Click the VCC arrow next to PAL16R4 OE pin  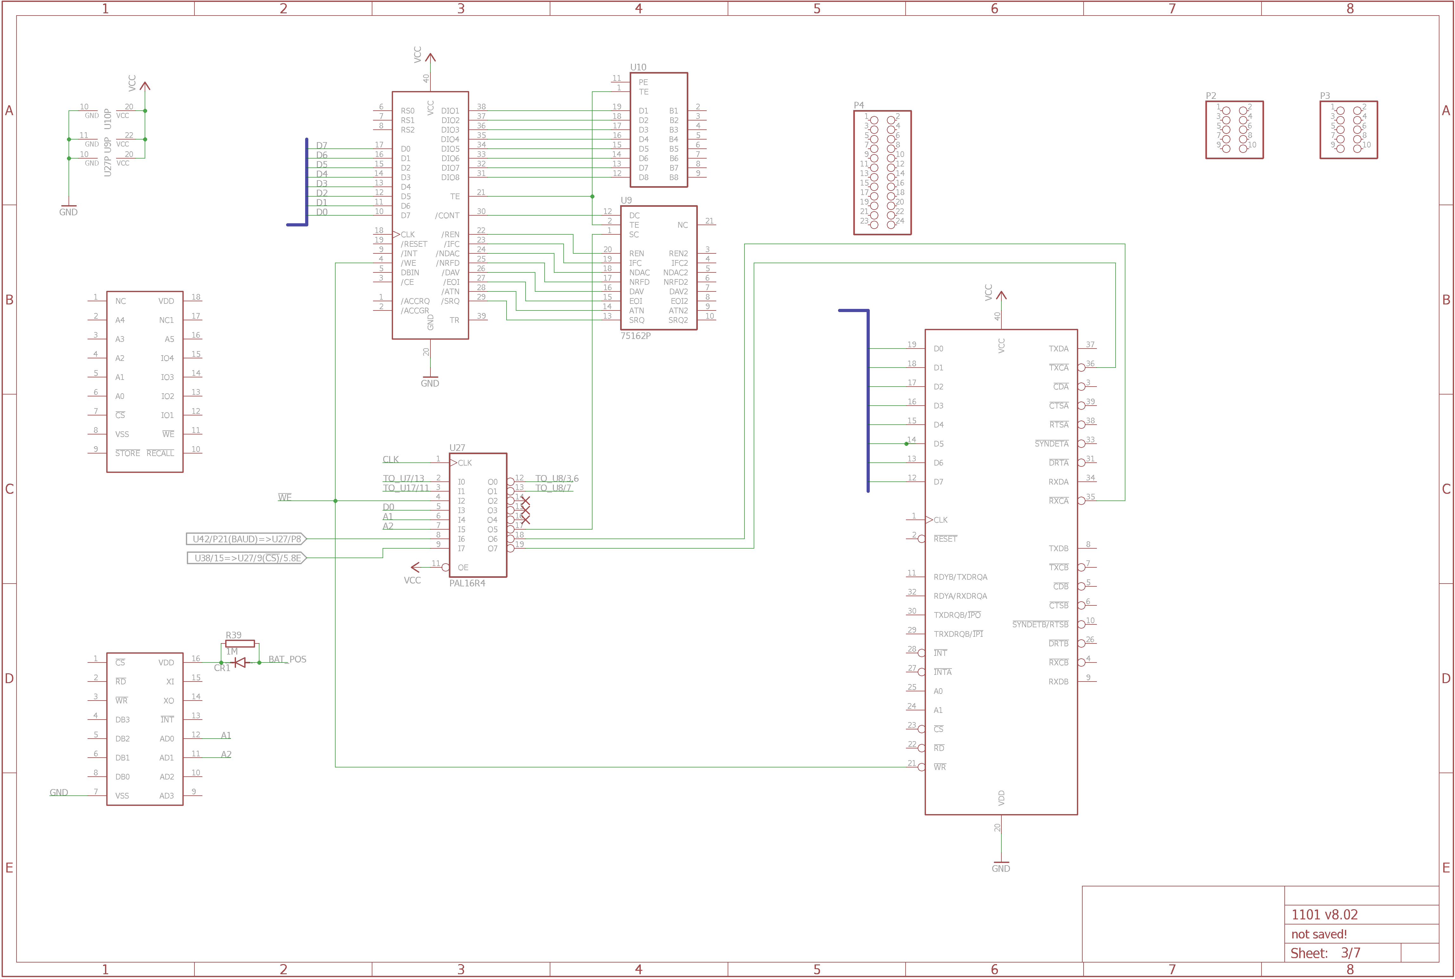(x=415, y=567)
